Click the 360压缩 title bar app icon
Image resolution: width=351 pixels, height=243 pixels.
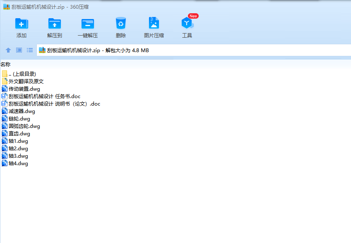pos(7,7)
